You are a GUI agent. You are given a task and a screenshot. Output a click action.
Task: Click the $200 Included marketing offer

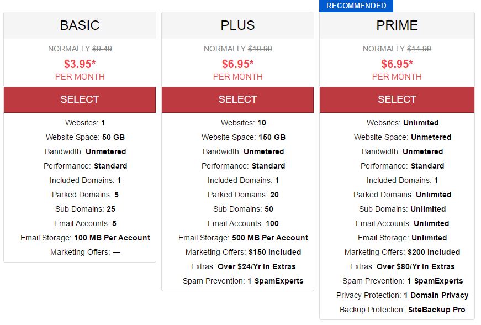coord(434,252)
